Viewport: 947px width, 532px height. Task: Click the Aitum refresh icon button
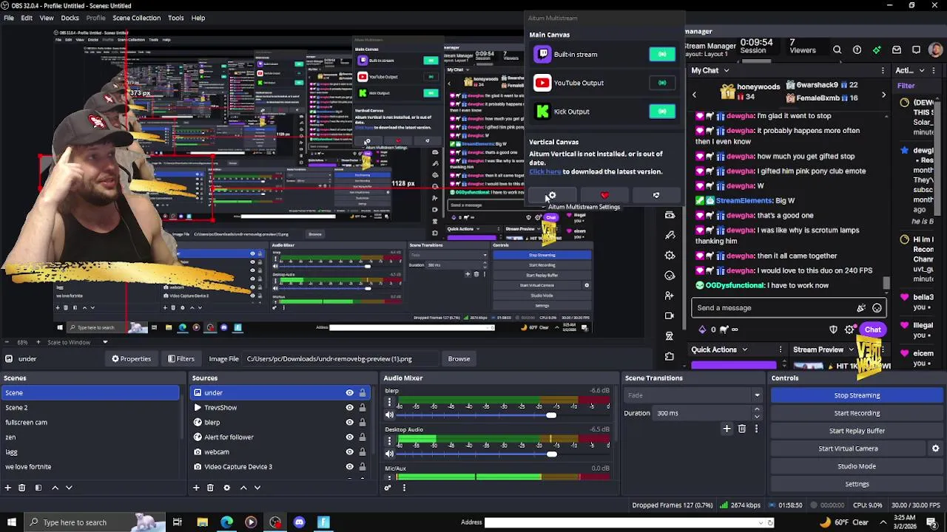point(656,195)
